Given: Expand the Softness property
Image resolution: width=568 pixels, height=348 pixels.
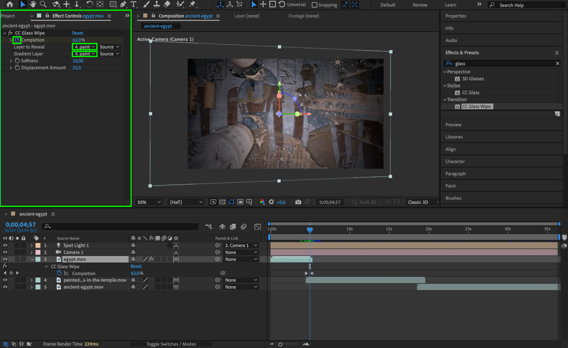Looking at the screenshot, I should tap(11, 61).
